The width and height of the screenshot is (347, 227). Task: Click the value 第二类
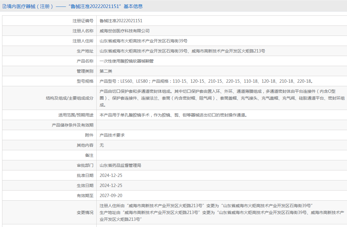106,71
